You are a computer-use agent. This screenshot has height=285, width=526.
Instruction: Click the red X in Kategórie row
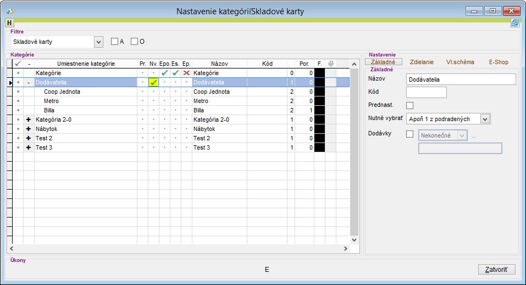click(186, 73)
